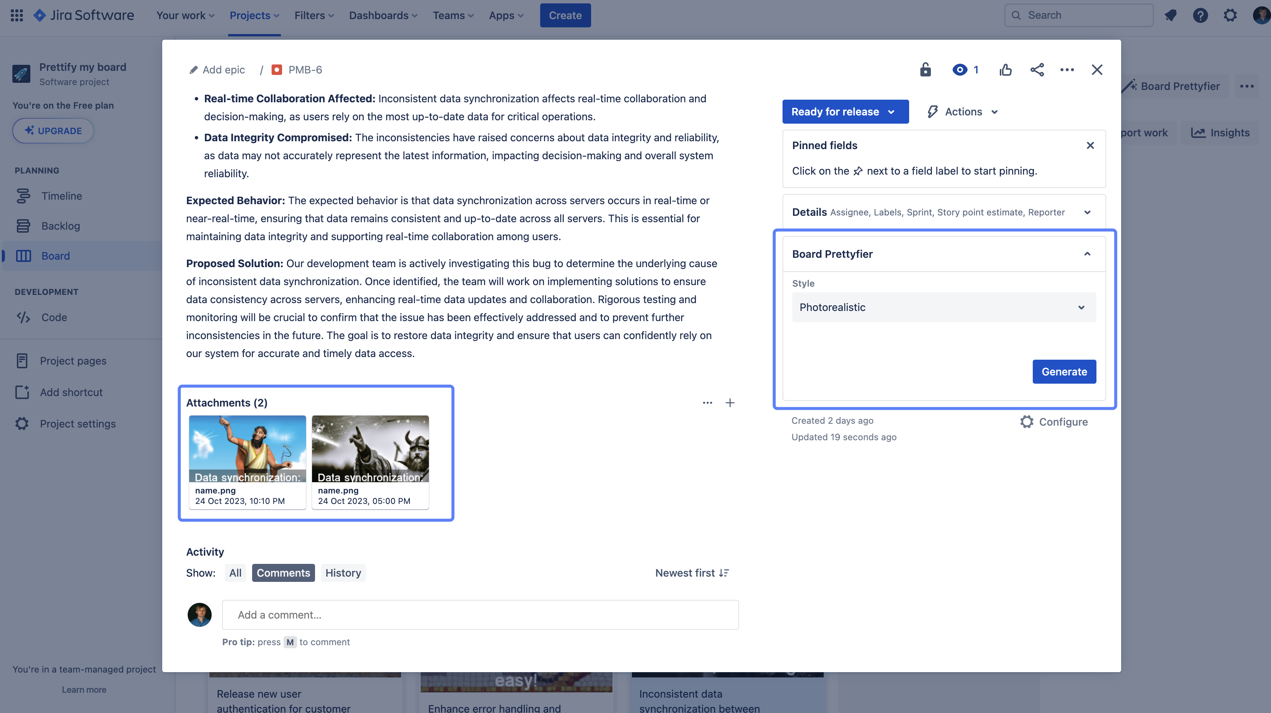The width and height of the screenshot is (1271, 713).
Task: Click the add attachment plus icon
Action: 730,403
